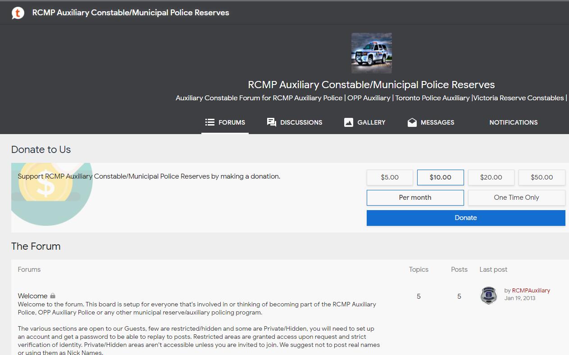Click the Tapatalk logo icon in header
569x355 pixels.
pyautogui.click(x=18, y=13)
